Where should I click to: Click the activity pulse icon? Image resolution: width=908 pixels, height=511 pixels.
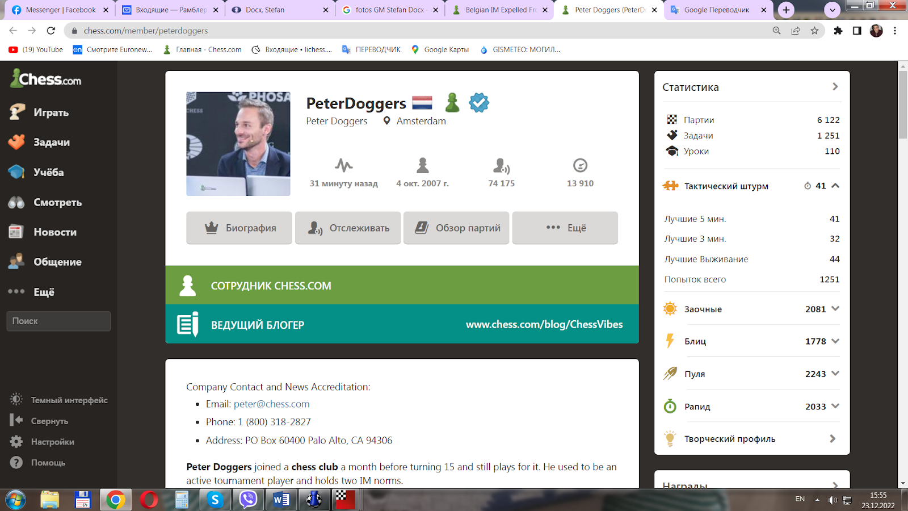tap(344, 165)
